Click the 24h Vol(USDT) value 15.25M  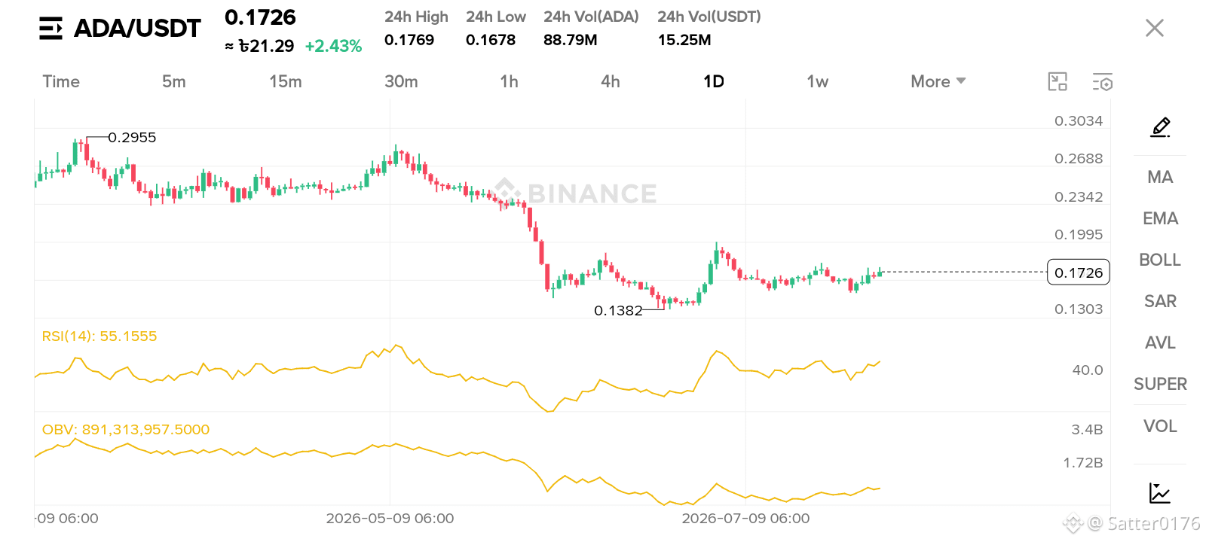tap(684, 40)
